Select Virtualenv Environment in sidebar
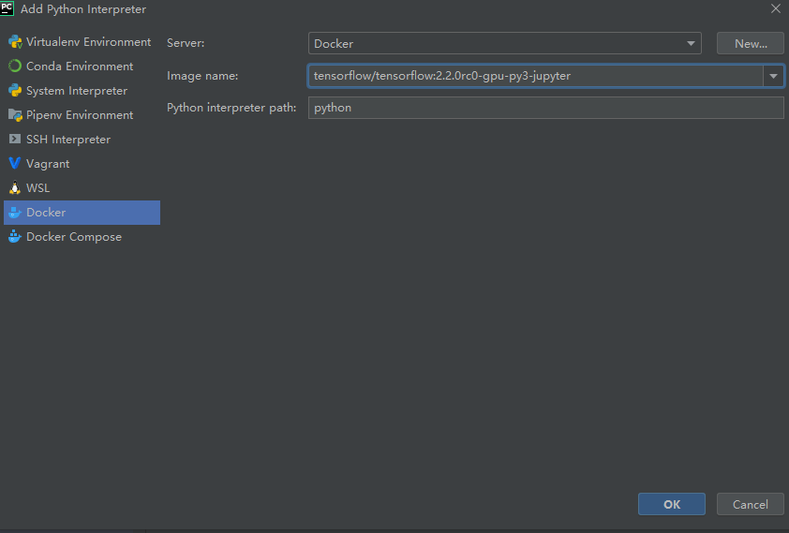The width and height of the screenshot is (789, 533). pyautogui.click(x=82, y=42)
